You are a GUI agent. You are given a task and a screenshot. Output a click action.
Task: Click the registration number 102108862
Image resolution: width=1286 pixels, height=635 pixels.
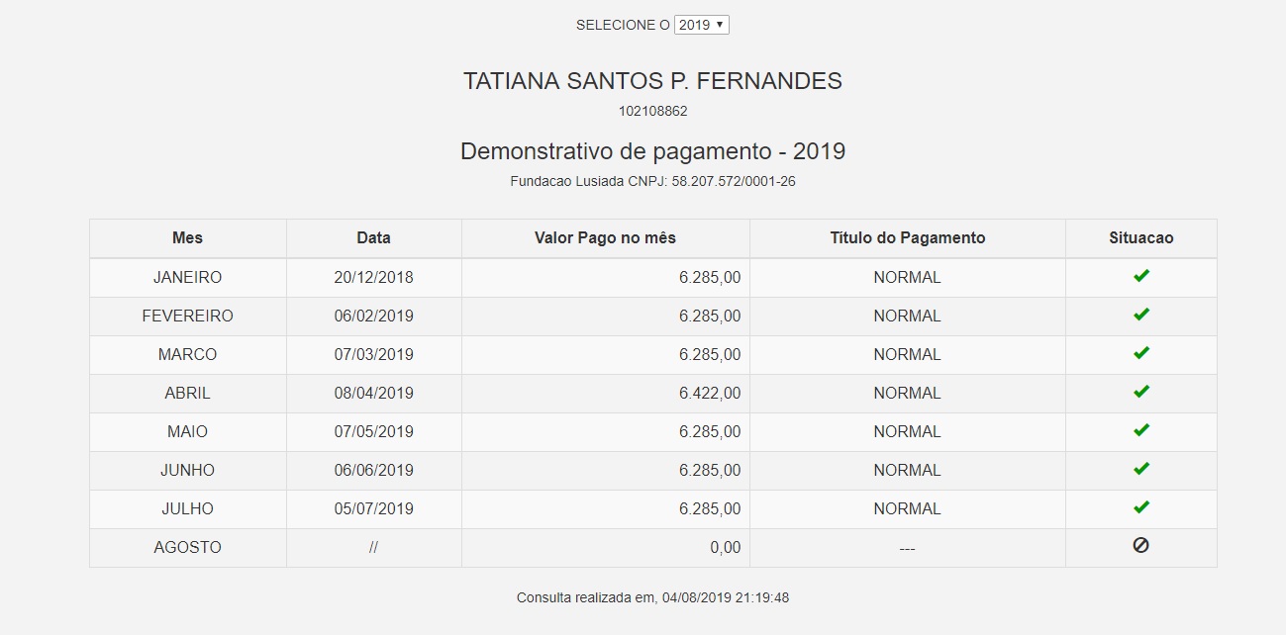pyautogui.click(x=652, y=111)
